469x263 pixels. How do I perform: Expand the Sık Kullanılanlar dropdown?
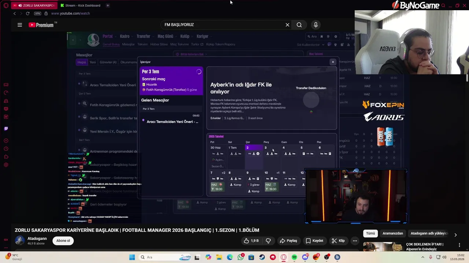coord(311,45)
